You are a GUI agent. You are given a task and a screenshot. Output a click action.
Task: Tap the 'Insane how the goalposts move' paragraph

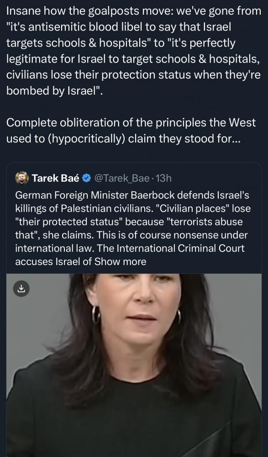click(x=134, y=51)
